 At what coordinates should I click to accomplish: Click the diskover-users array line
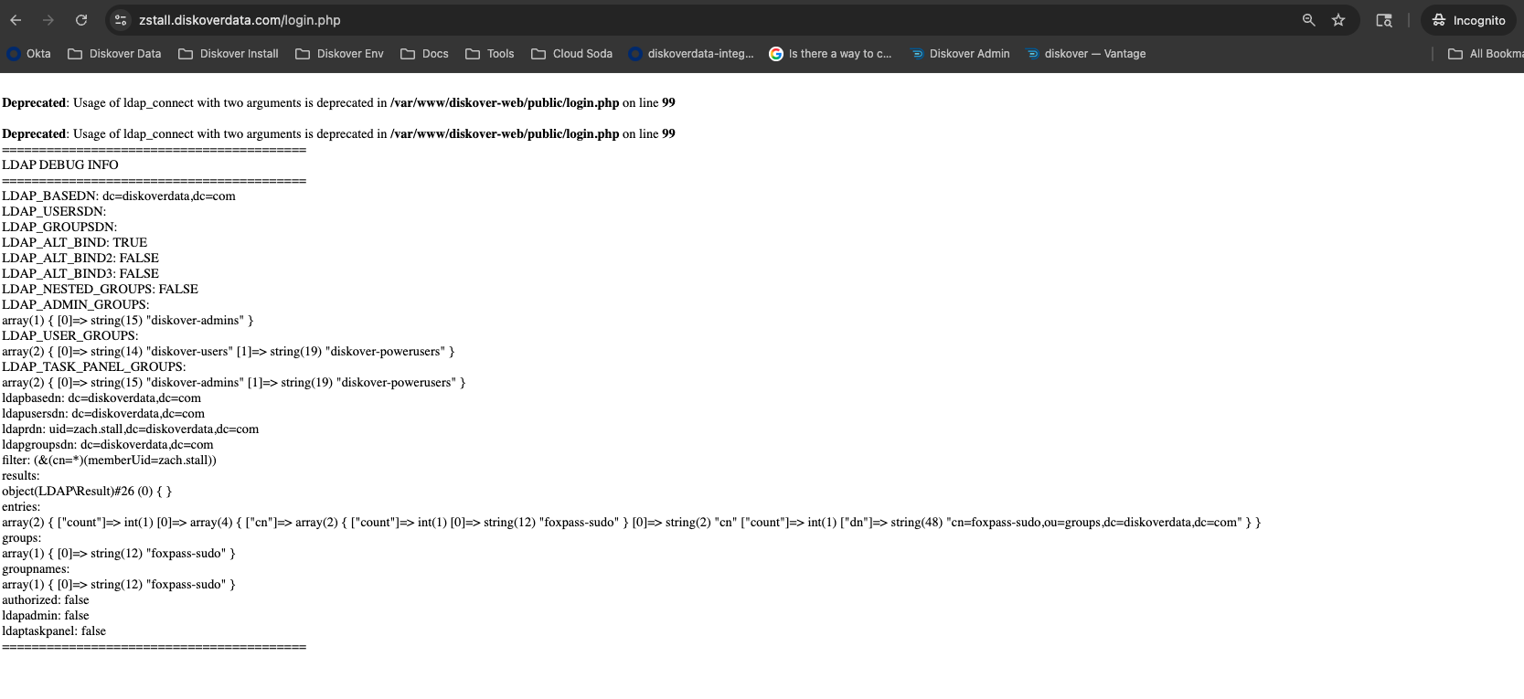(x=229, y=351)
